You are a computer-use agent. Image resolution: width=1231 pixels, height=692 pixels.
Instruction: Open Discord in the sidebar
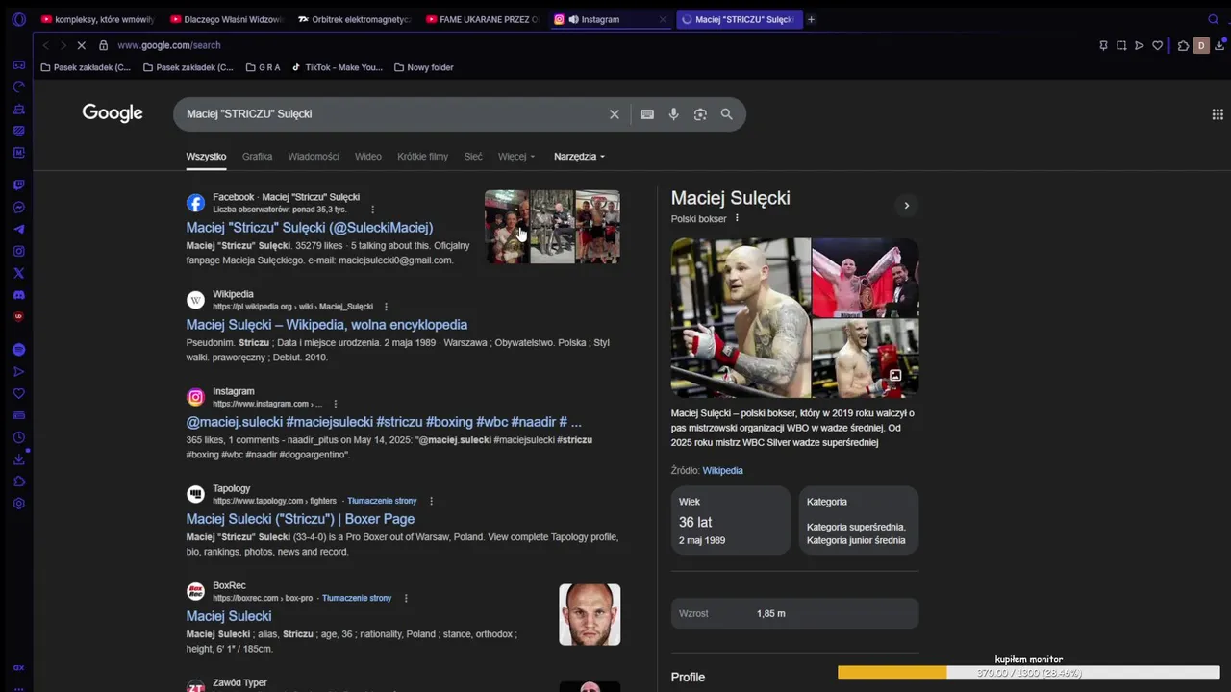[18, 295]
